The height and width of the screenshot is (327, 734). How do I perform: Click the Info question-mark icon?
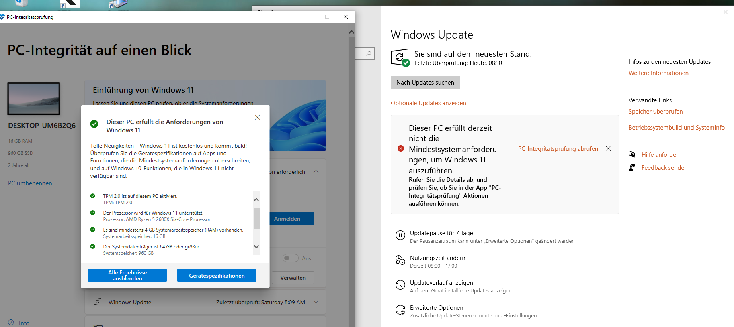click(11, 323)
